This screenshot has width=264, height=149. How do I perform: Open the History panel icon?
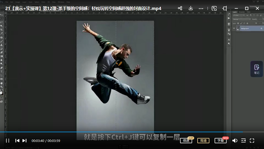coord(229,14)
